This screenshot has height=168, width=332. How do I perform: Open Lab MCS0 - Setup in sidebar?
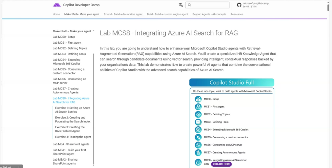click(x=64, y=37)
